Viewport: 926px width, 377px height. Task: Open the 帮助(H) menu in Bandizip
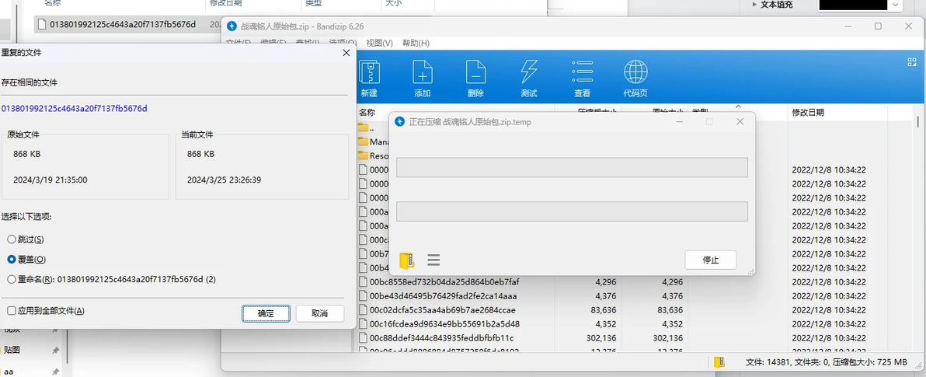[x=416, y=43]
